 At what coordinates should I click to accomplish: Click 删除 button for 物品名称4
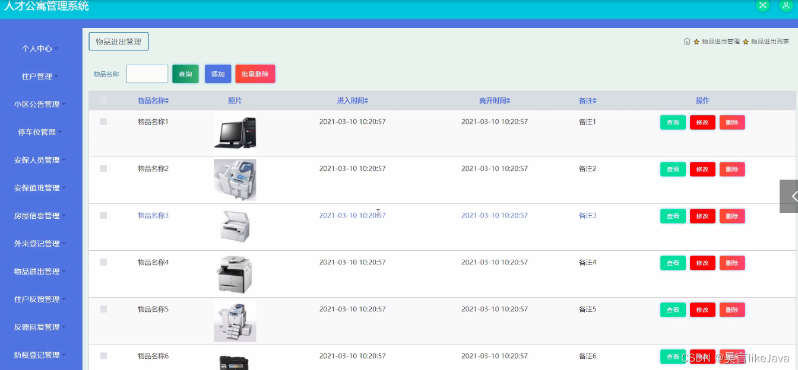click(732, 263)
